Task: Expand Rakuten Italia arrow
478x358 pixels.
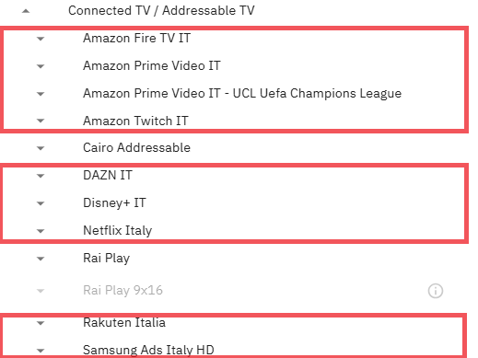Action: click(x=41, y=323)
